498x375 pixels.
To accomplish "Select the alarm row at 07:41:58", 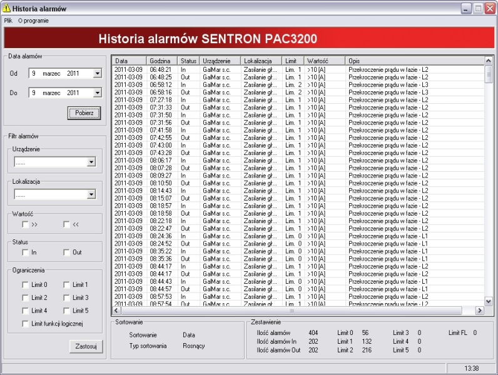I will (x=298, y=130).
